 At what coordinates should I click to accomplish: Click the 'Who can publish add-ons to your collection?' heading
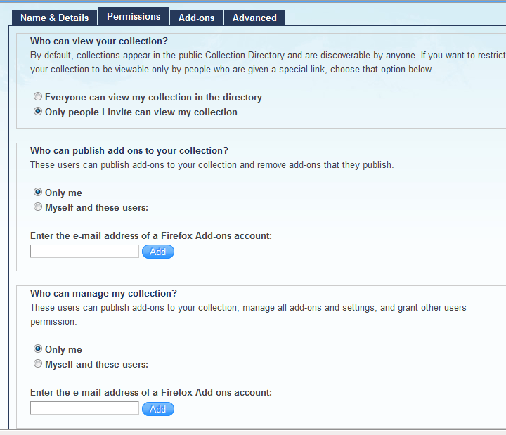pos(129,151)
